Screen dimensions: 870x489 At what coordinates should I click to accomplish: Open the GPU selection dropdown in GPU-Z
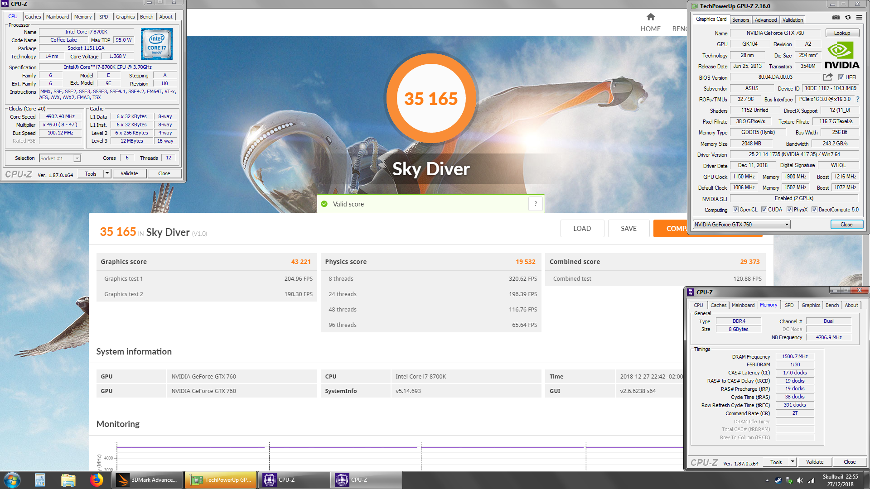742,225
